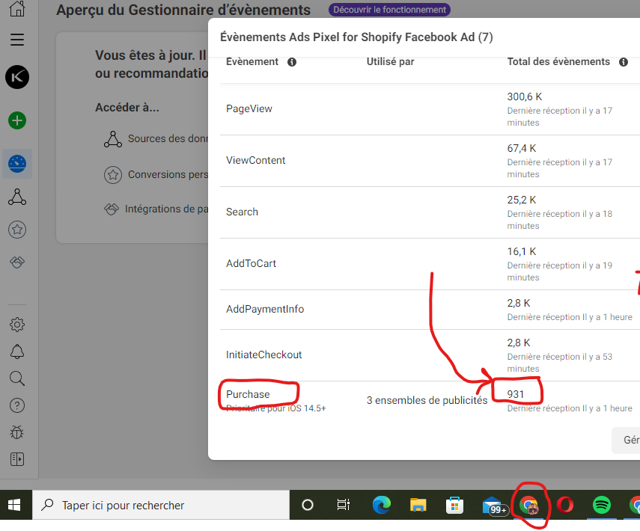This screenshot has width=640, height=531.
Task: Open Spotify from taskbar
Action: tap(602, 506)
